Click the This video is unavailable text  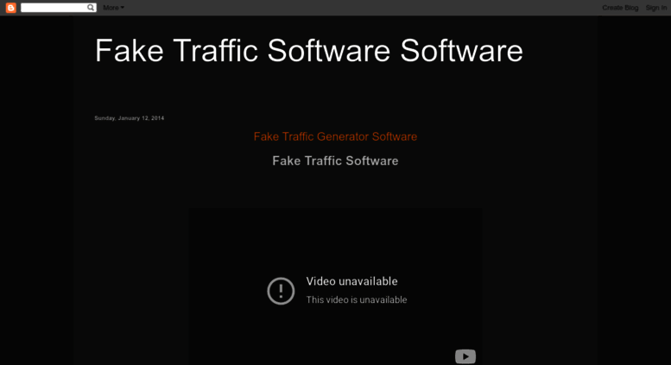coord(357,299)
